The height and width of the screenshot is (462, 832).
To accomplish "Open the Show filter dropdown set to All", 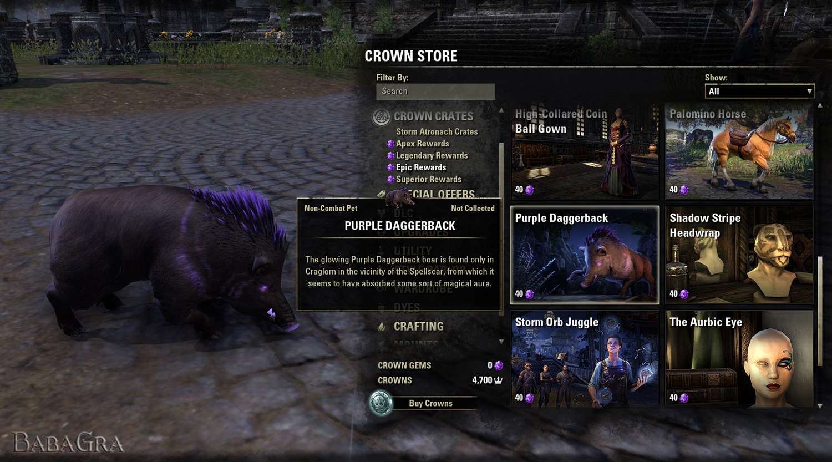I will click(x=759, y=92).
